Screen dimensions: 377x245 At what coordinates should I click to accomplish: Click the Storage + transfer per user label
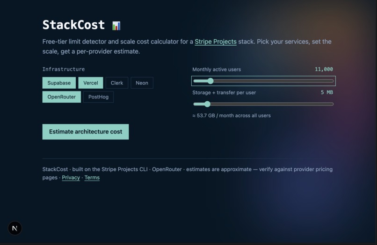pos(224,92)
